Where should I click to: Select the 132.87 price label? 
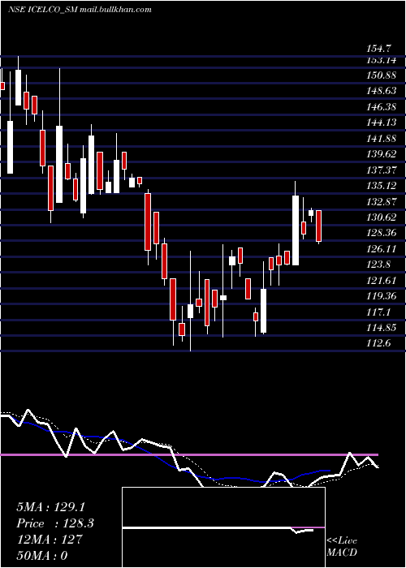click(382, 202)
